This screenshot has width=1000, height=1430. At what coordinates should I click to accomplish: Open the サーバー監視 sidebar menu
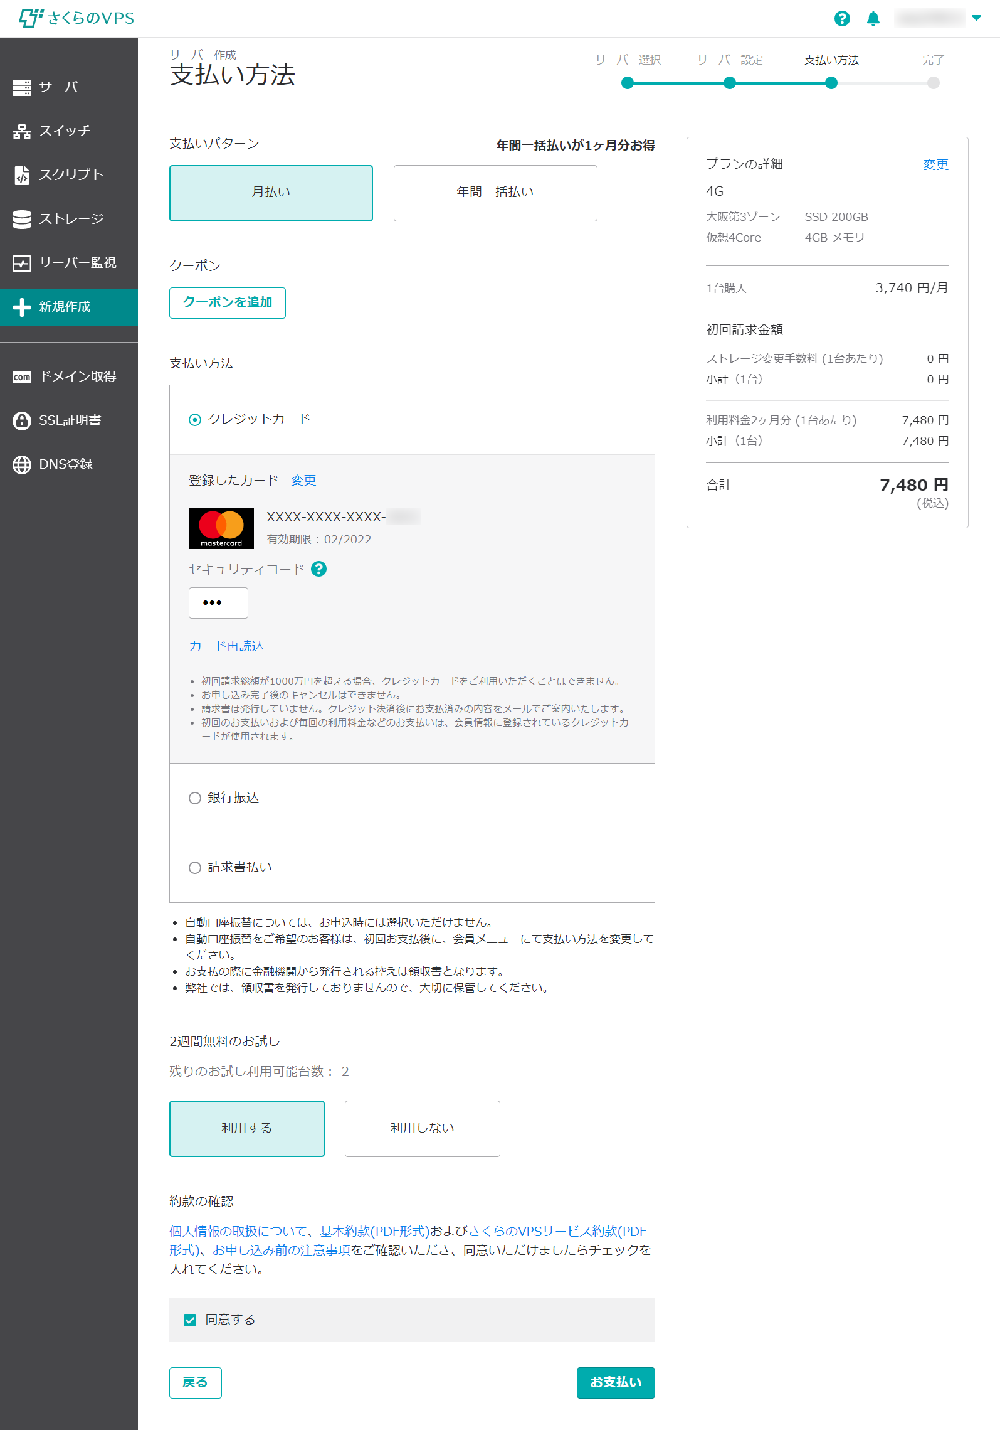coord(69,263)
